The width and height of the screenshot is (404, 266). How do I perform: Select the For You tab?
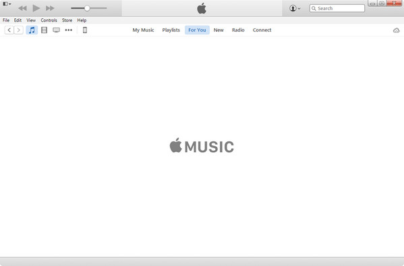(197, 30)
